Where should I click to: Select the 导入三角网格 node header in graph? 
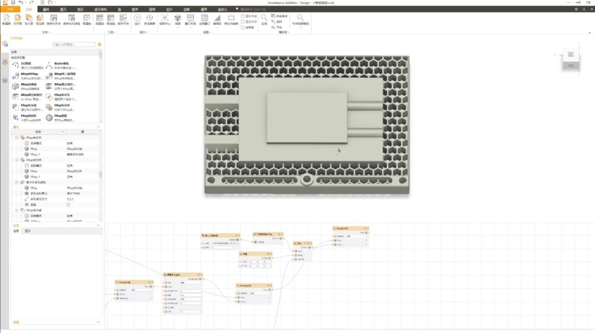(220, 235)
